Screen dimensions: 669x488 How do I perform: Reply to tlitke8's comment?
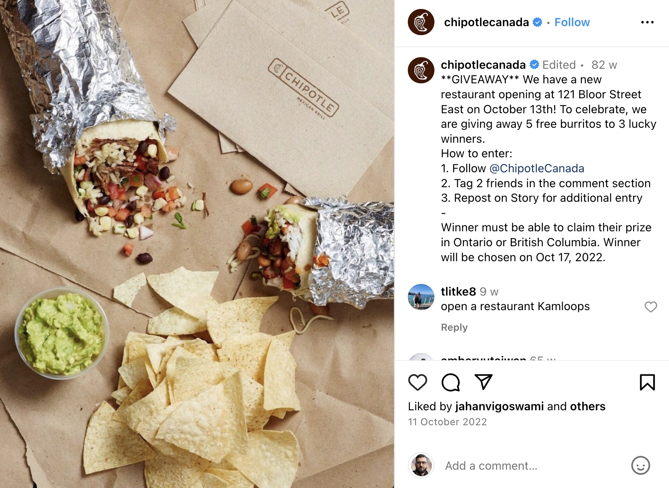point(454,327)
